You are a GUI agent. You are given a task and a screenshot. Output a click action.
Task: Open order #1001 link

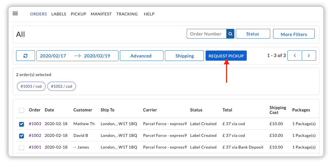pyautogui.click(x=35, y=147)
